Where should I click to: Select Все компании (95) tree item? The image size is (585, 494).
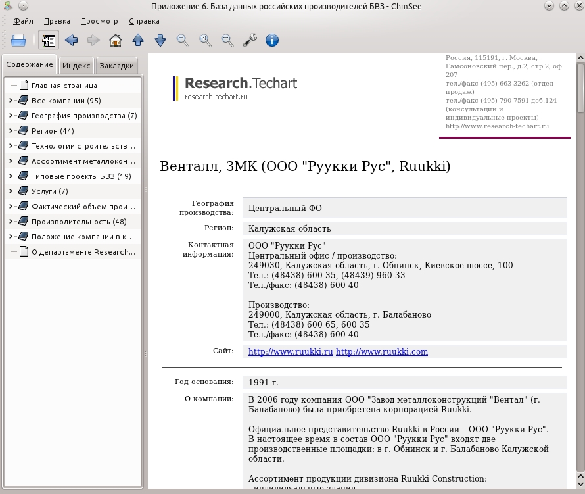click(x=66, y=101)
